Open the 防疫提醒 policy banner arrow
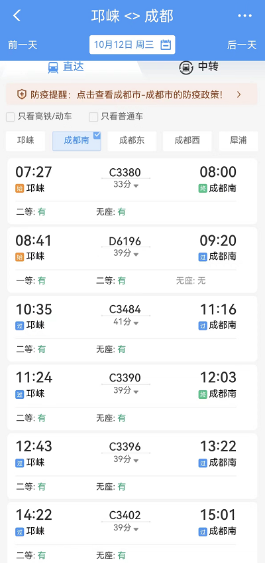This screenshot has height=563, width=265. (x=239, y=95)
